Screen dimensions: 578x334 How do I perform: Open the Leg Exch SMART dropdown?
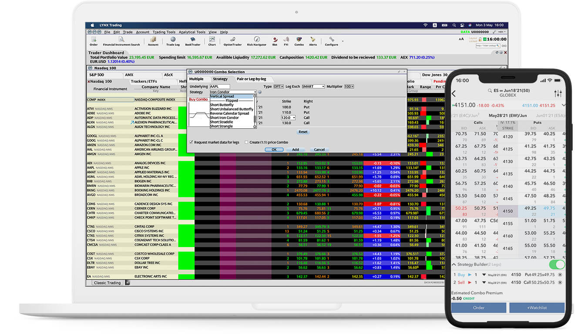pos(313,87)
